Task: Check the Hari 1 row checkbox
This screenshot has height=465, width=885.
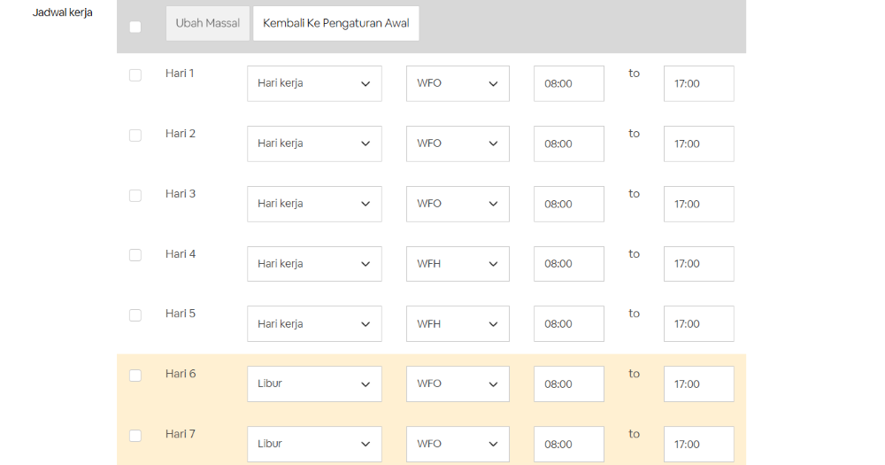Action: [135, 75]
